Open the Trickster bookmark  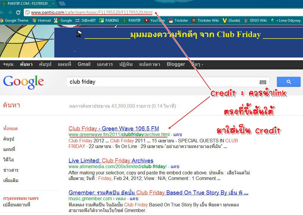tap(178, 20)
